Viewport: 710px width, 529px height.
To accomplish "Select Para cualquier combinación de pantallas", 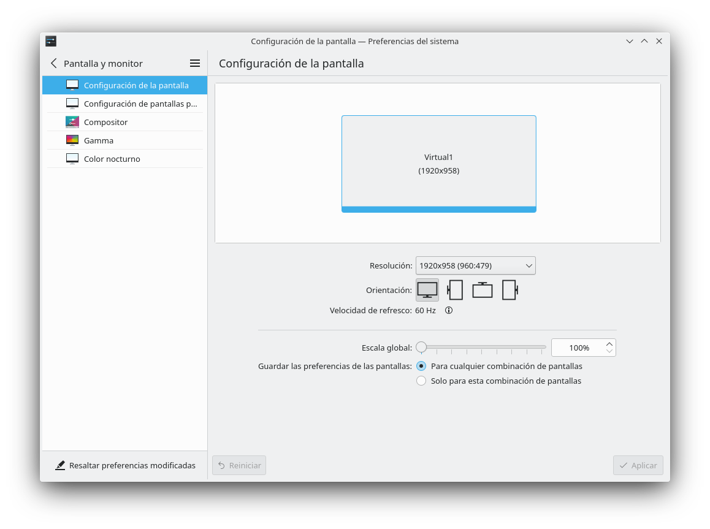I will click(421, 366).
